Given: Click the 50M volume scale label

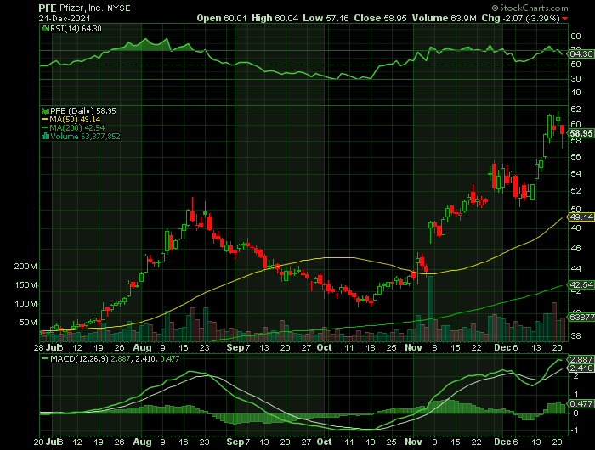Looking at the screenshot, I should (x=28, y=323).
